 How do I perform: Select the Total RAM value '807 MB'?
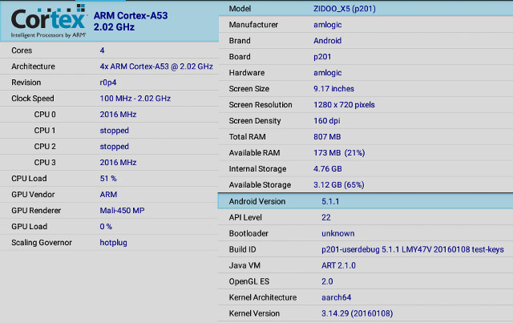point(327,137)
